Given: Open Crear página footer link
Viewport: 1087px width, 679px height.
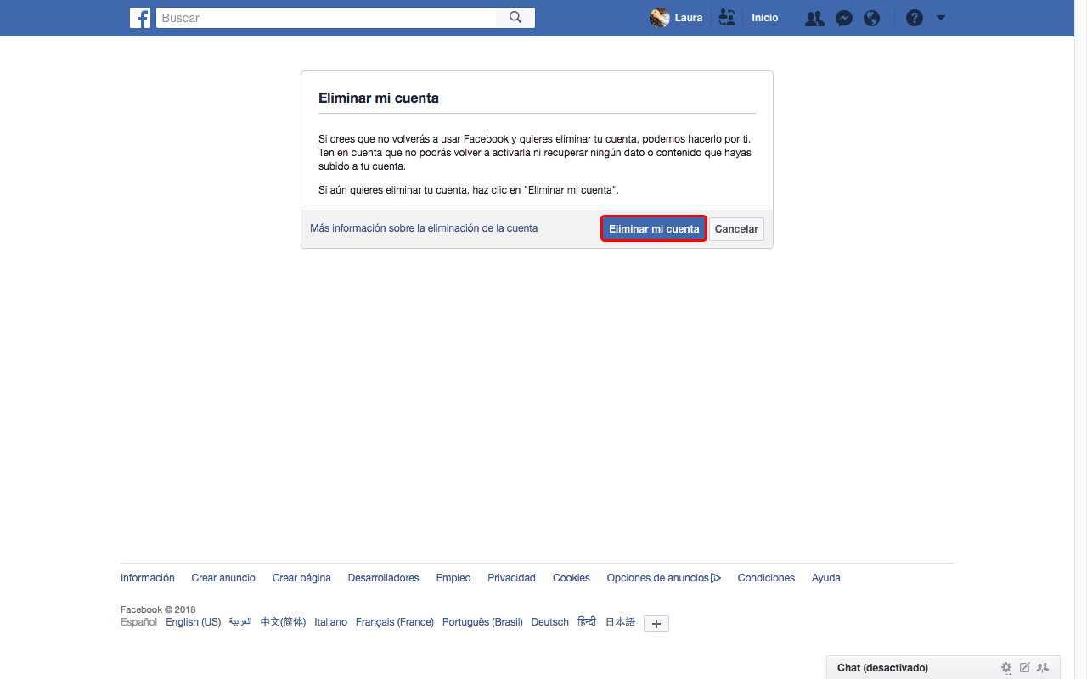Looking at the screenshot, I should (301, 578).
